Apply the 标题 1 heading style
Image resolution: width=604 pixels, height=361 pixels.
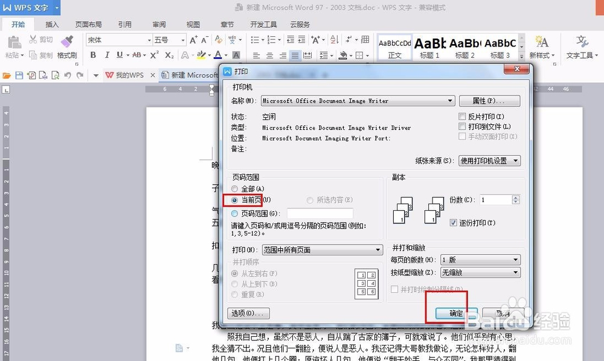coord(429,47)
